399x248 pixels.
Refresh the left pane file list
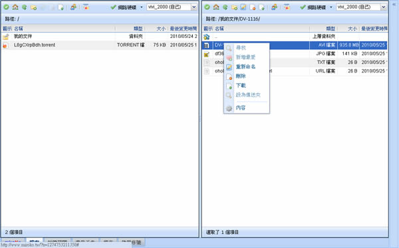[24, 7]
